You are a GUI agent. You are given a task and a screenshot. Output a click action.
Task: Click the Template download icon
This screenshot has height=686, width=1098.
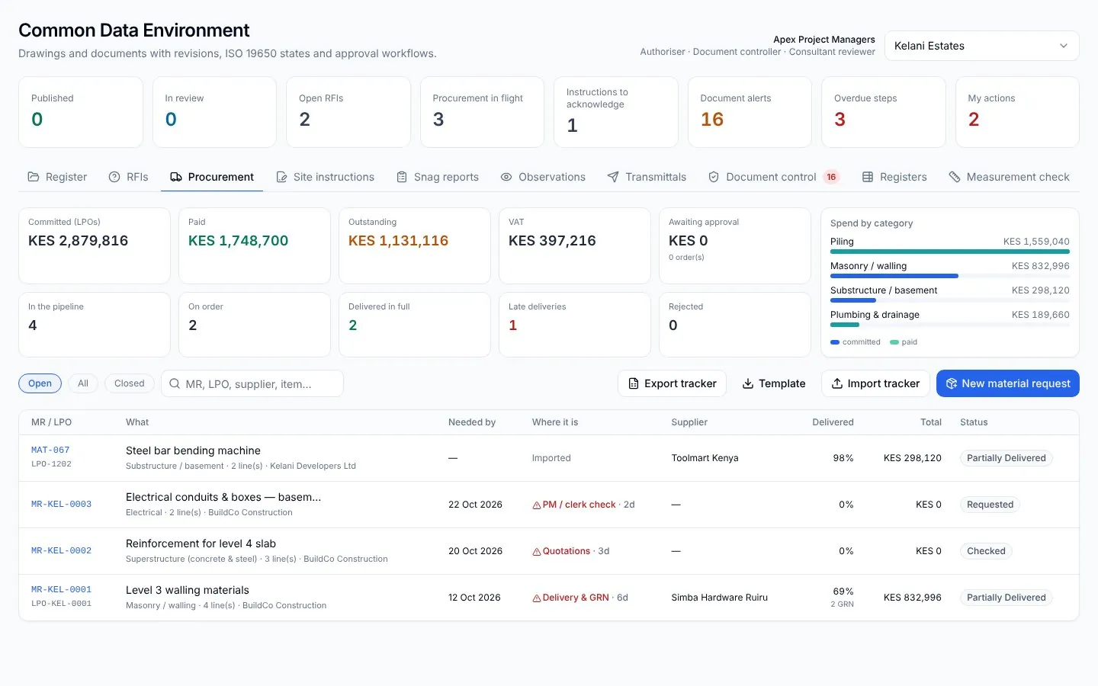pos(748,383)
